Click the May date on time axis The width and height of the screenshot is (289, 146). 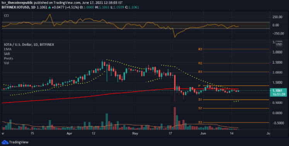click(x=135, y=133)
